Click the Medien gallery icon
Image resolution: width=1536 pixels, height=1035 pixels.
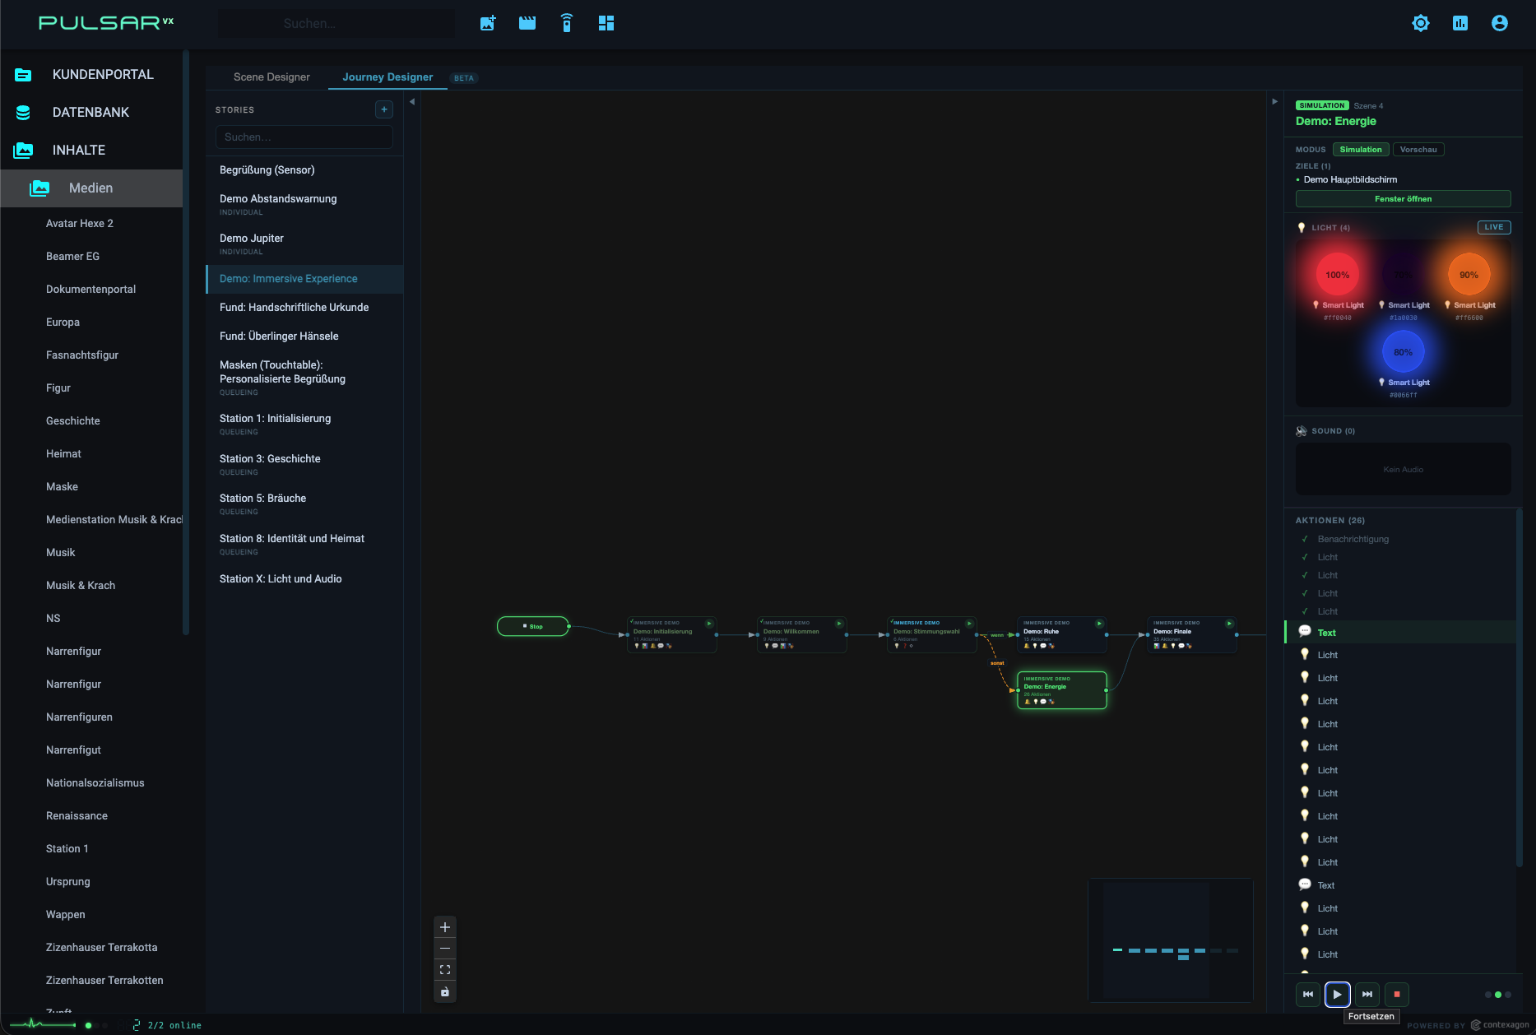click(39, 188)
